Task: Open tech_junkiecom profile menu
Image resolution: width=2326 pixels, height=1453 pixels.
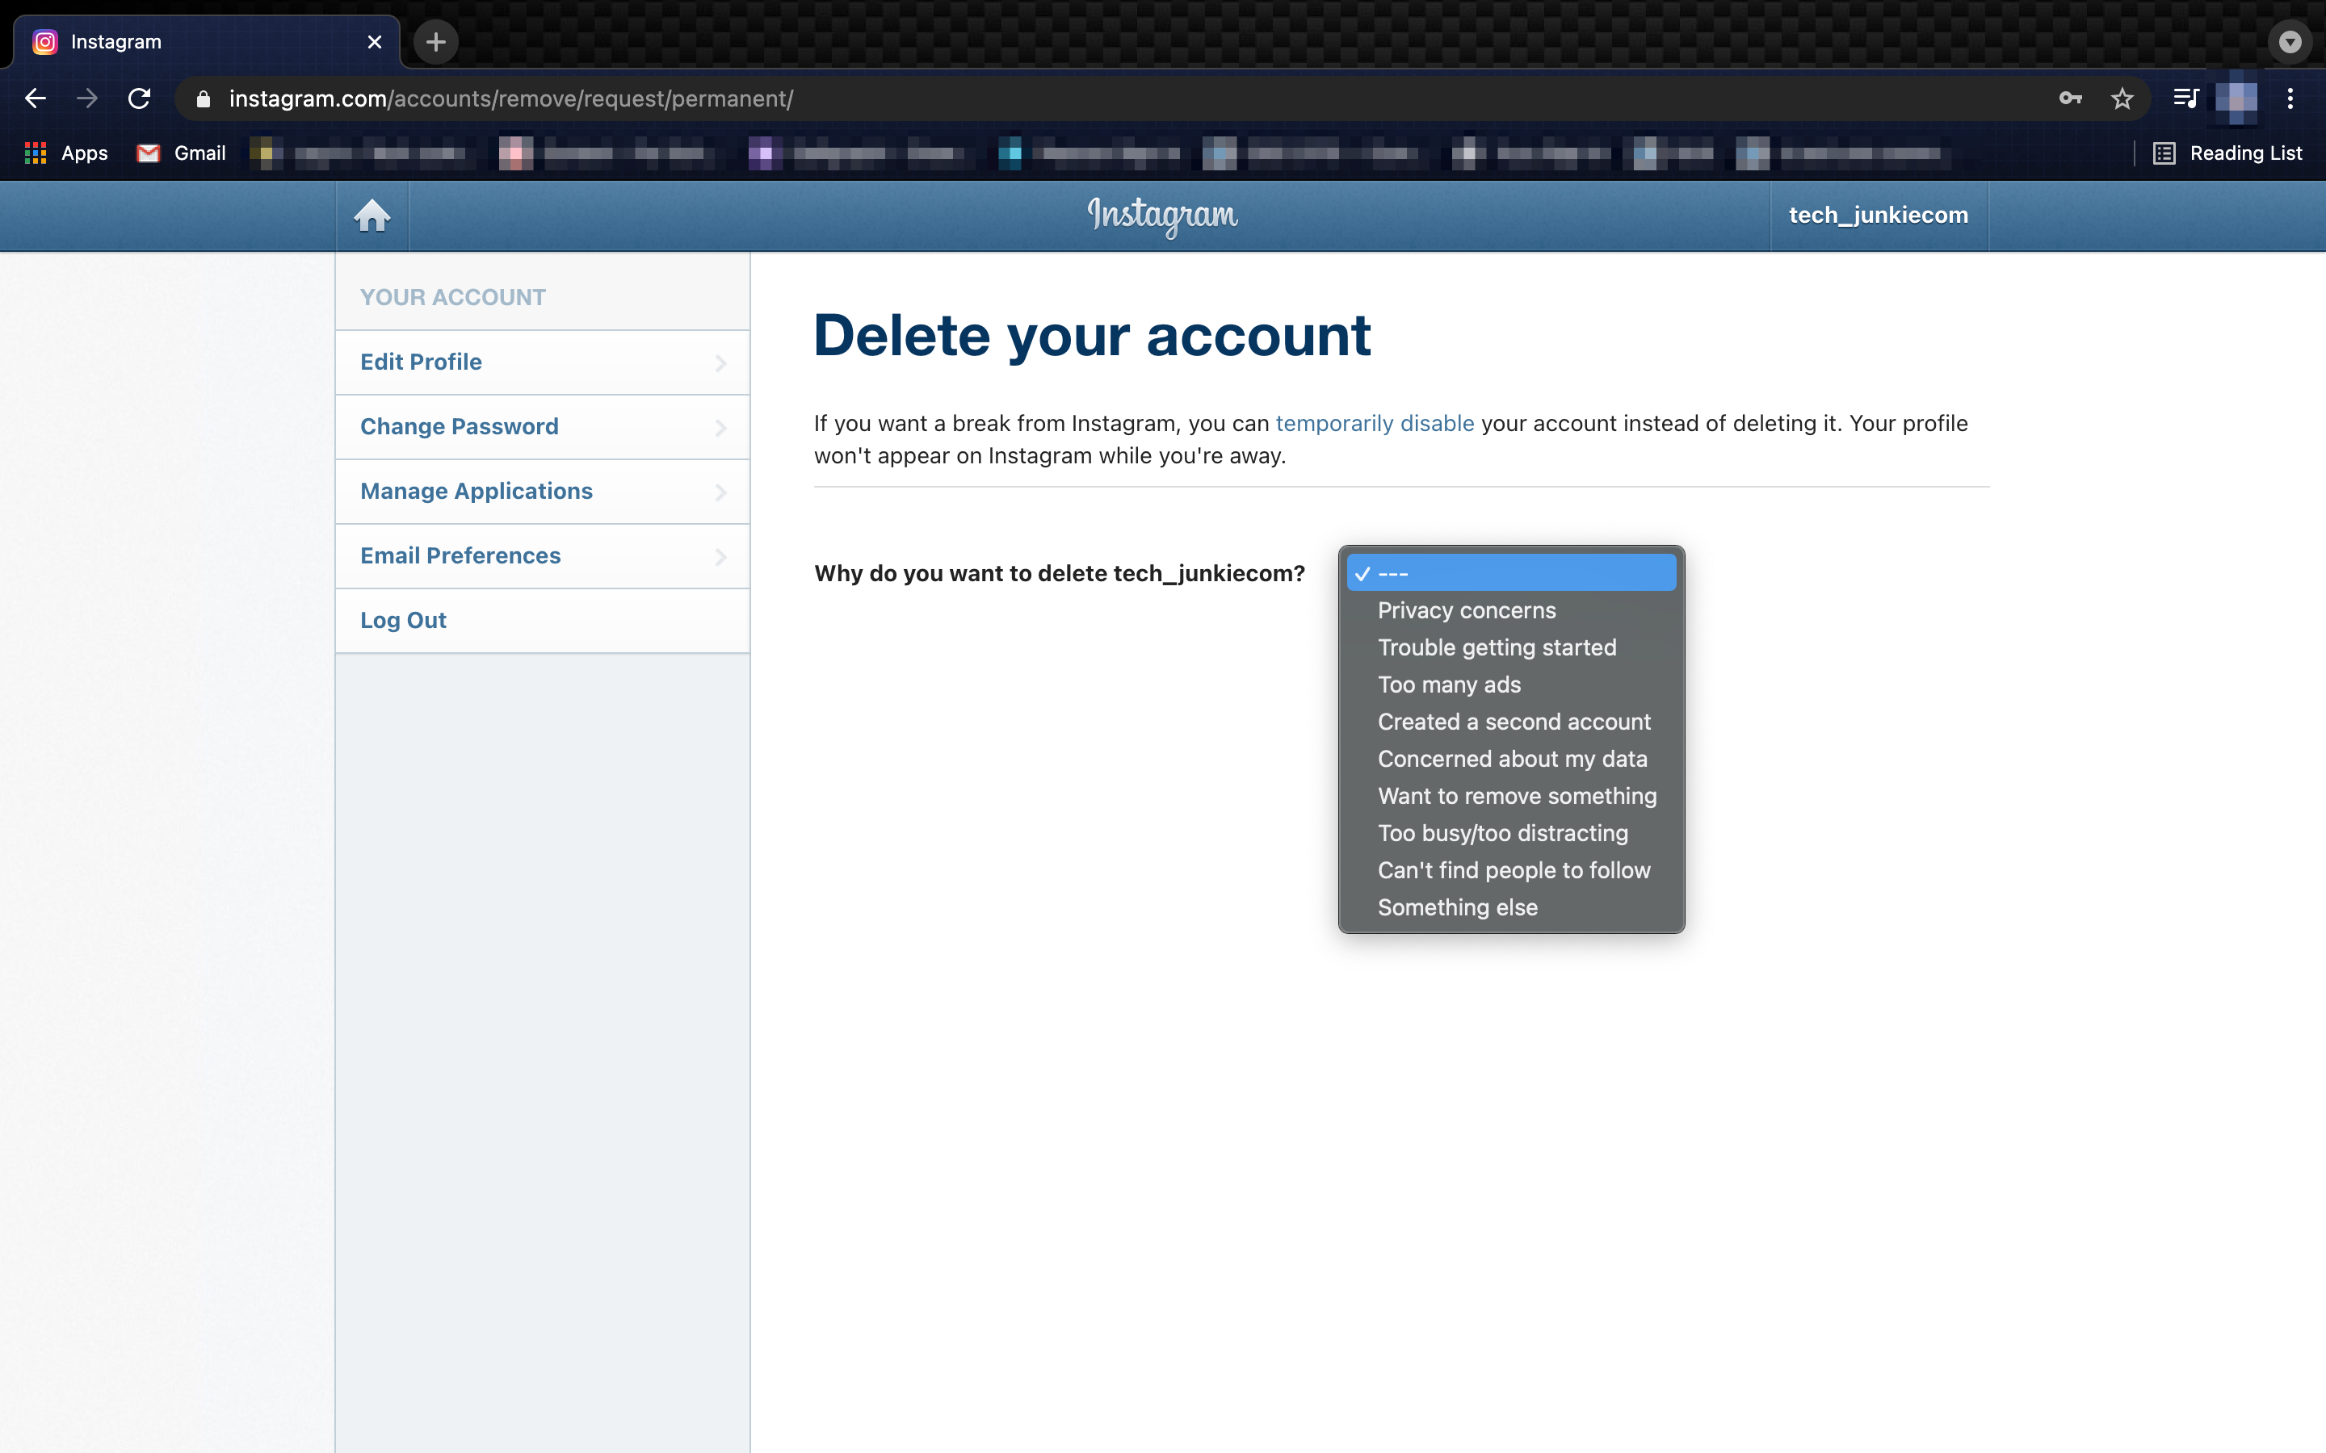Action: click(x=1878, y=216)
